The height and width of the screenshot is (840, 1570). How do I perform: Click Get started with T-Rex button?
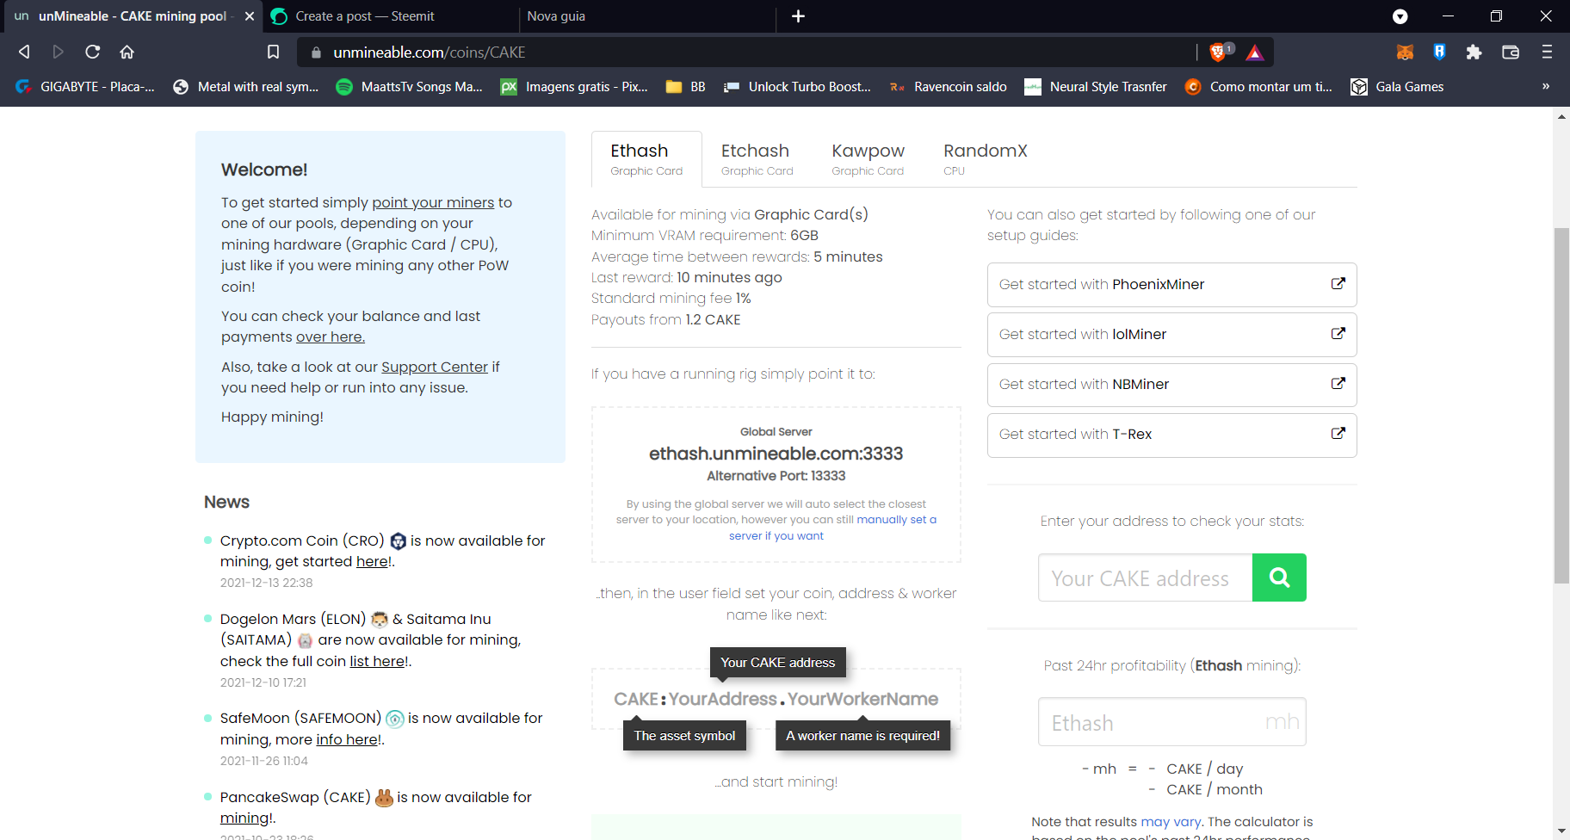coord(1171,435)
